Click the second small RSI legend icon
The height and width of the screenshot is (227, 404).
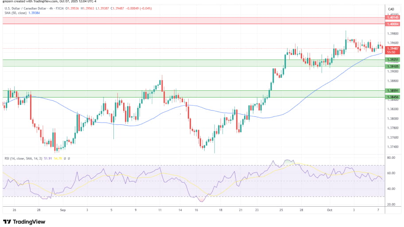click(69, 158)
